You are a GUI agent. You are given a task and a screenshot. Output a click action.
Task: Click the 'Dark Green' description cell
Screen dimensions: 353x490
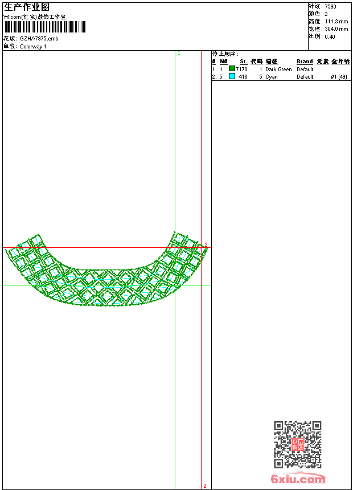click(x=278, y=70)
